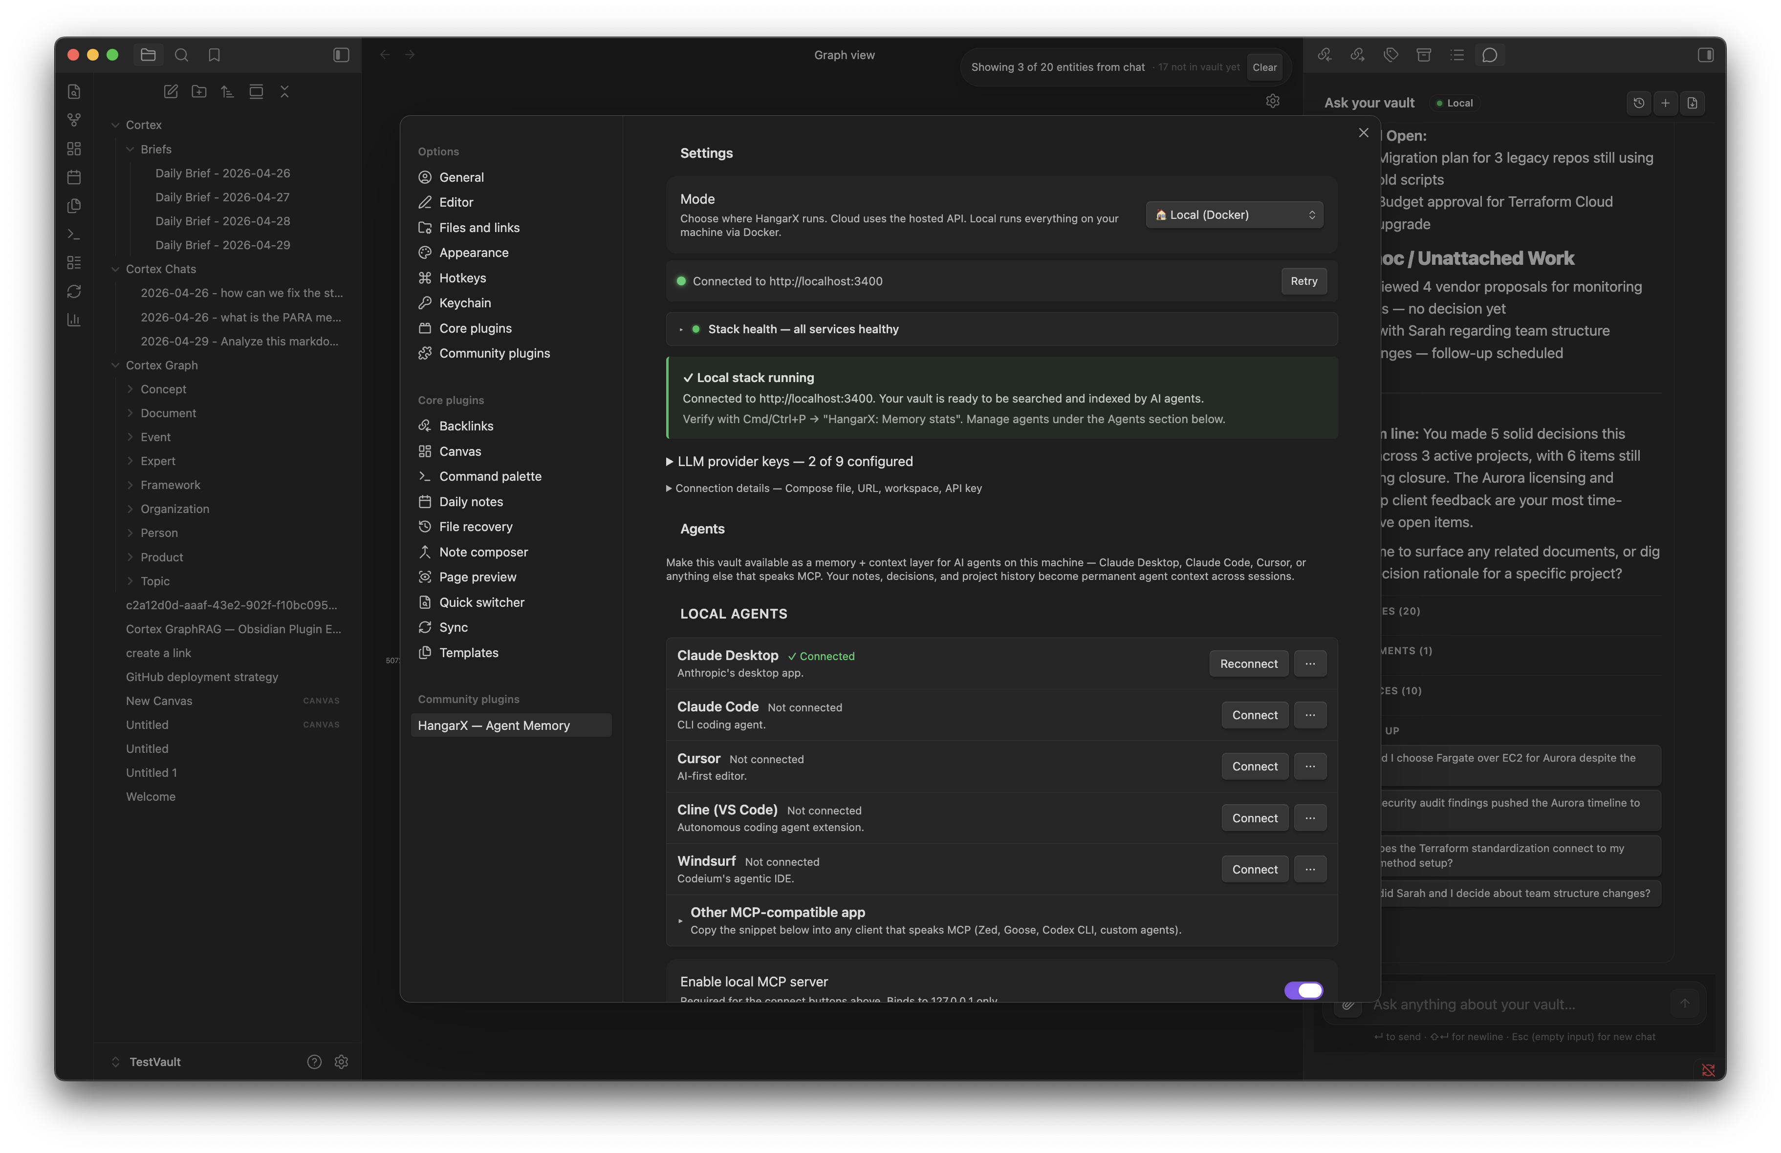Expand the Concept folder
The width and height of the screenshot is (1781, 1153).
[163, 389]
